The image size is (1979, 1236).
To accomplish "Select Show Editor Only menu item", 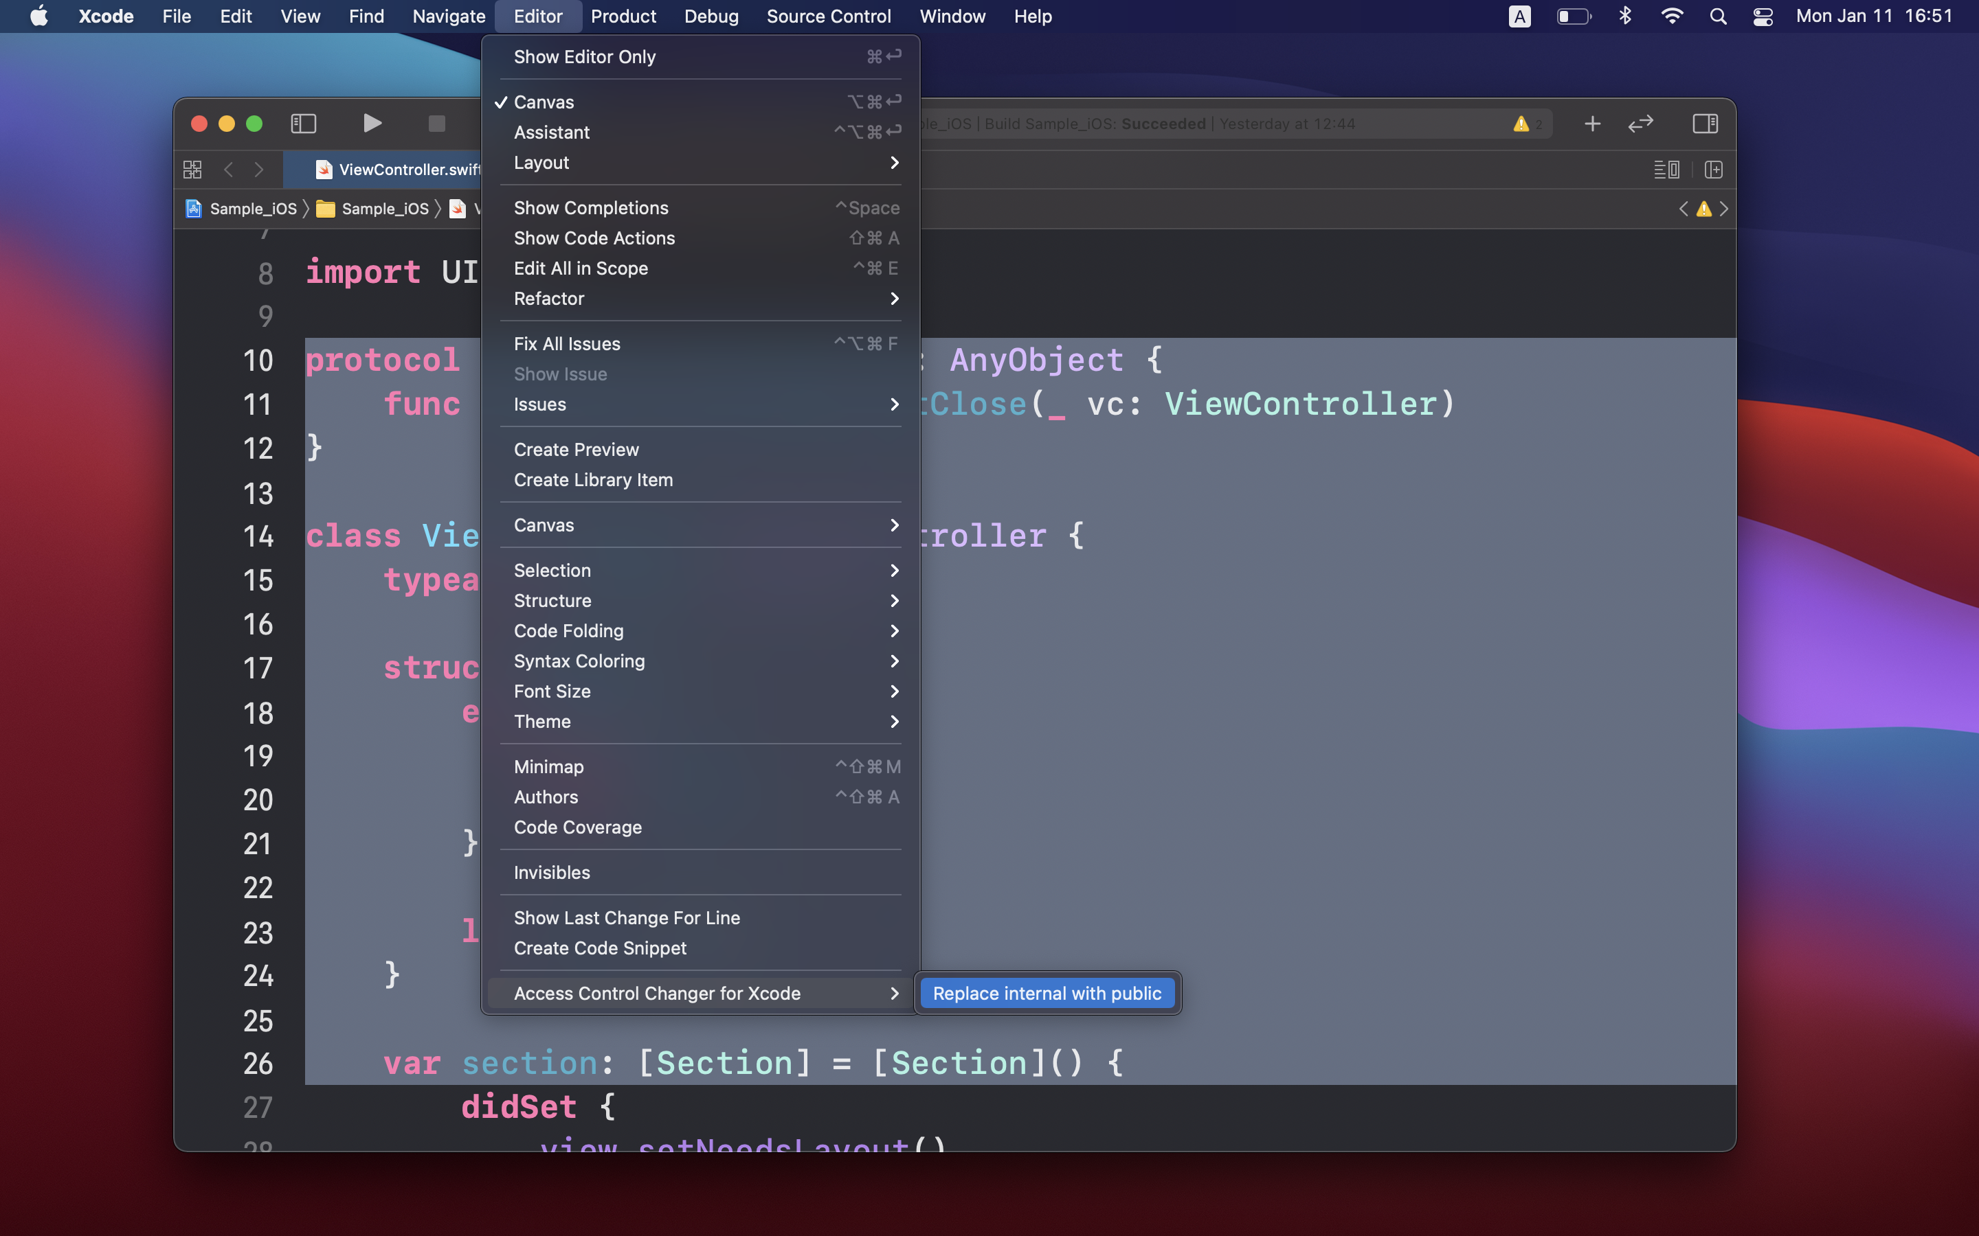I will [x=585, y=56].
